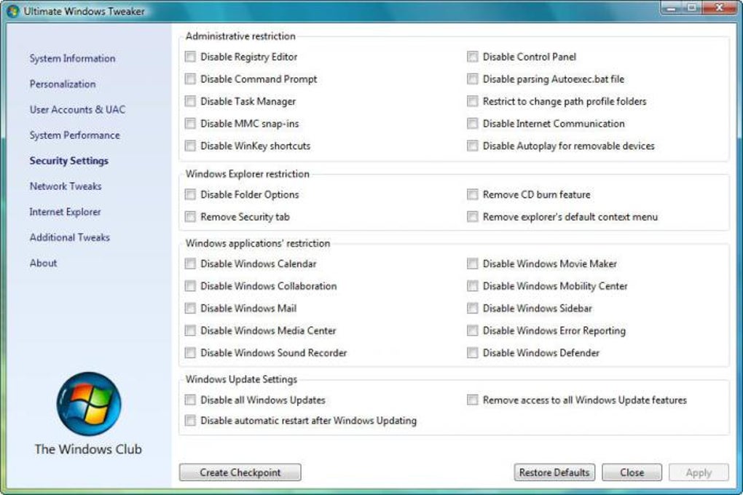Click Restore Defaults button
This screenshot has width=743, height=495.
554,472
